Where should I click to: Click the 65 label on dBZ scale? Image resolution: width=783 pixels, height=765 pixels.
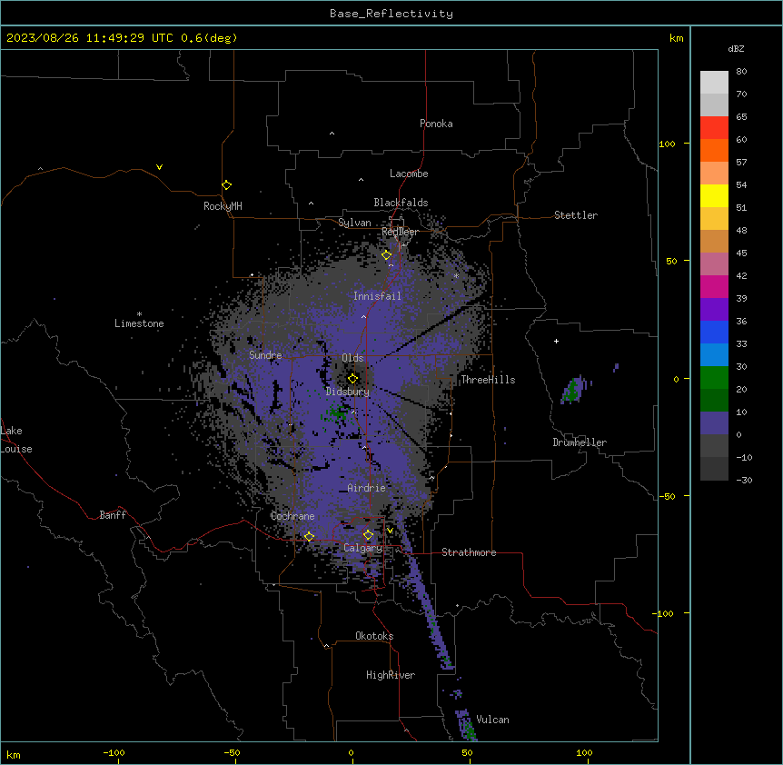point(741,117)
